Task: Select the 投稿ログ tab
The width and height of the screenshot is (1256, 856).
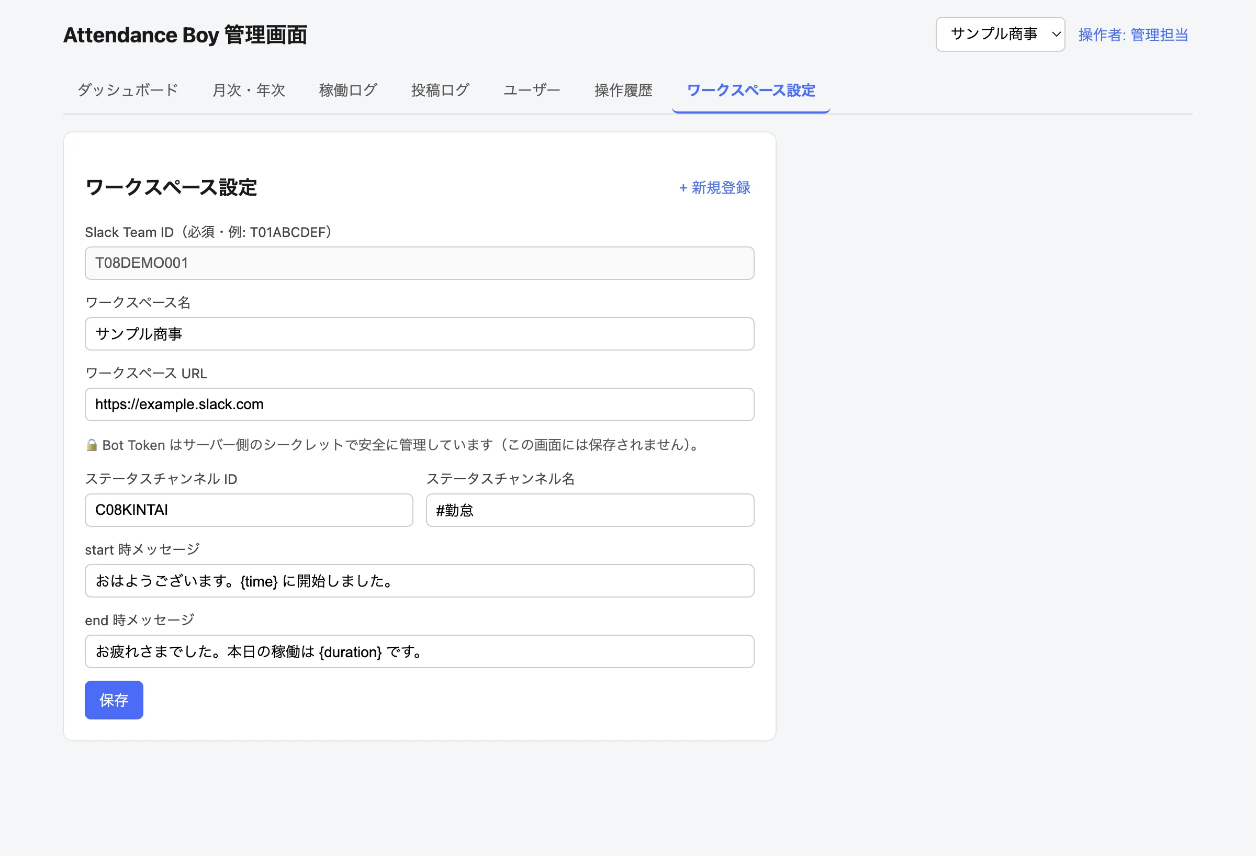Action: [440, 89]
